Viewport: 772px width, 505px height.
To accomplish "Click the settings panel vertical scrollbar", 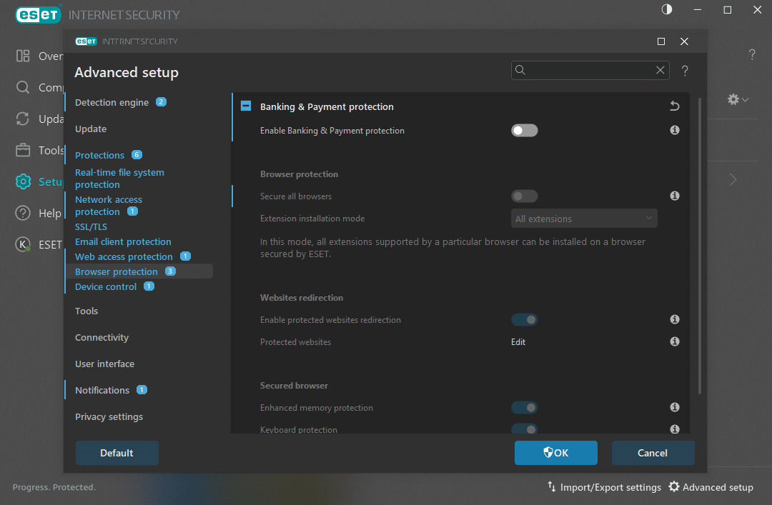I will (700, 246).
